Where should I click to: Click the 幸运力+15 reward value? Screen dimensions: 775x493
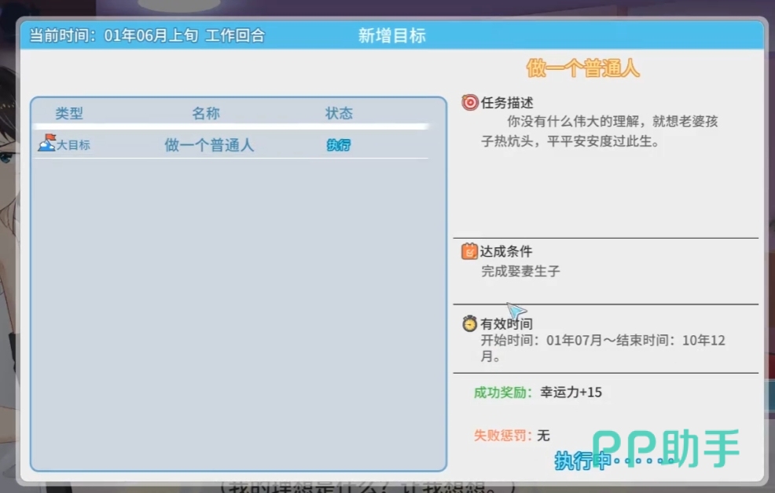click(x=571, y=392)
